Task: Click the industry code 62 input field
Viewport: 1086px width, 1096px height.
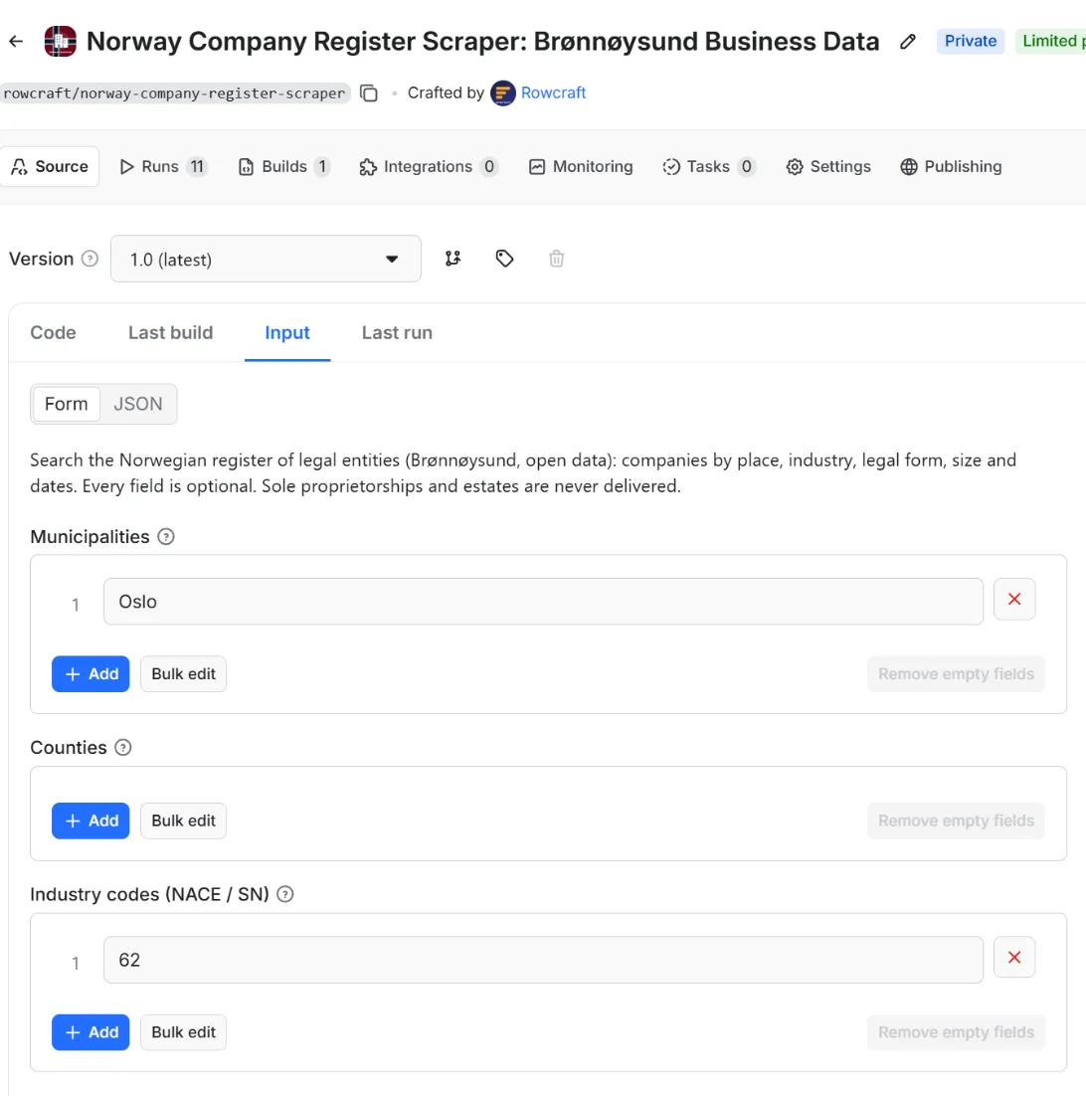Action: [543, 960]
